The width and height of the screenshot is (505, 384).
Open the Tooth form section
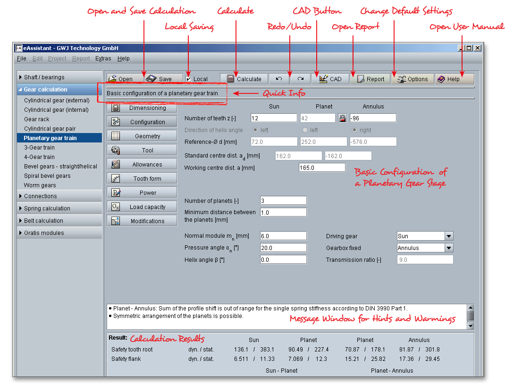[142, 179]
